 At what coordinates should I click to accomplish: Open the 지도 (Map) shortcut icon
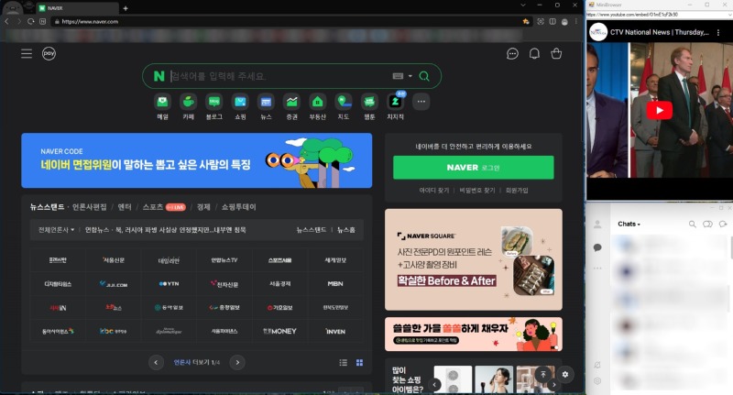344,102
